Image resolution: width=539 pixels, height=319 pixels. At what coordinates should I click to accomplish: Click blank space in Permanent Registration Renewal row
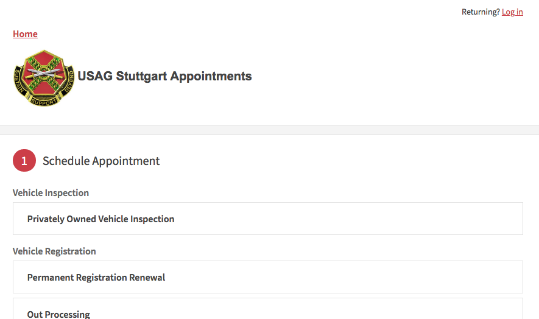[x=343, y=277]
